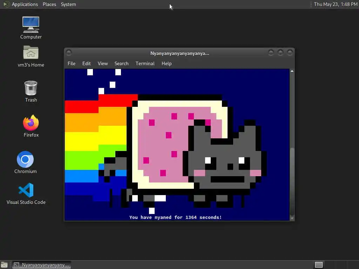Launch Firefox from the desktop

click(x=31, y=126)
